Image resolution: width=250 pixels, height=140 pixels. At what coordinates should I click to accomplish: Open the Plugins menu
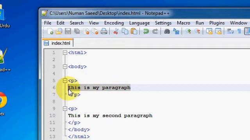pyautogui.click(x=217, y=23)
